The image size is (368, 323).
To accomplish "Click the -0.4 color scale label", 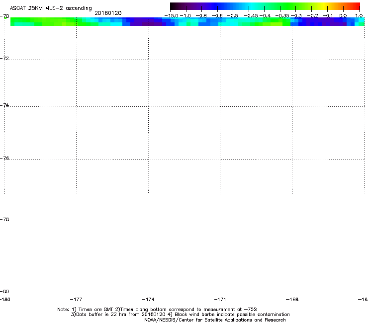I will click(x=265, y=16).
